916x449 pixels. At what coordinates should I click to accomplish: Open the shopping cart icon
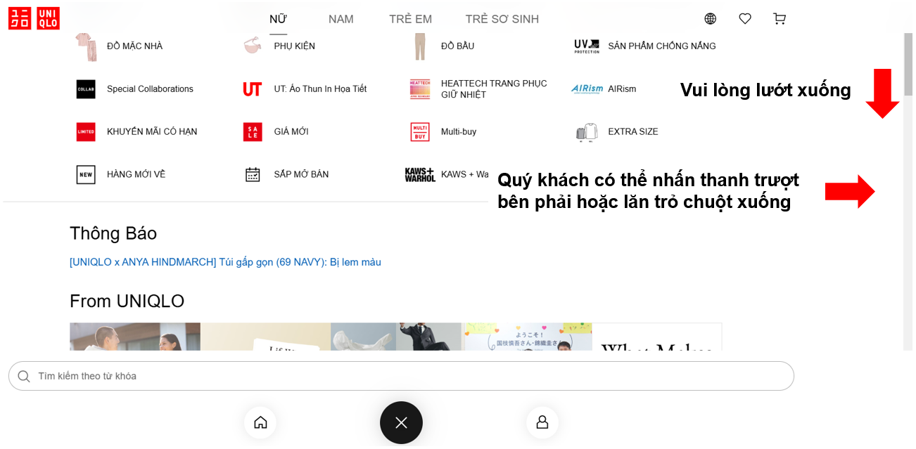780,19
